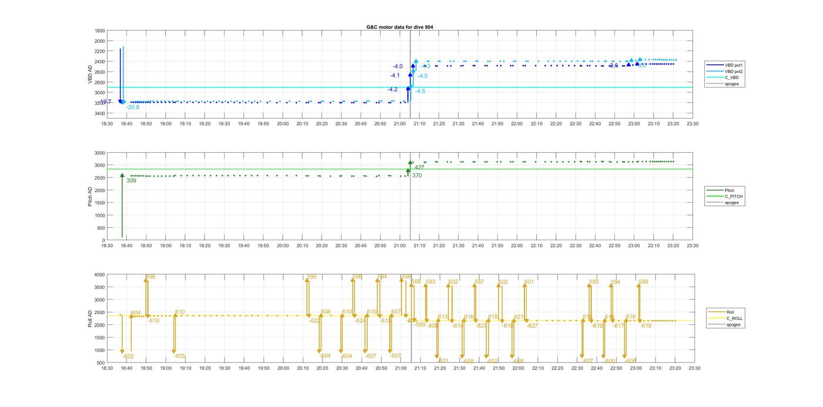Screen dimensions: 823x407
Task: Click the '21:00' x-axis tick under Pitch plot
Action: click(x=400, y=246)
